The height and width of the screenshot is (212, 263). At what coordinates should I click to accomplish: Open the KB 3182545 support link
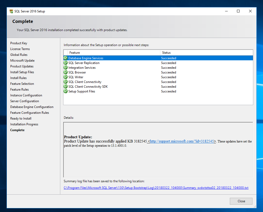click(182, 141)
